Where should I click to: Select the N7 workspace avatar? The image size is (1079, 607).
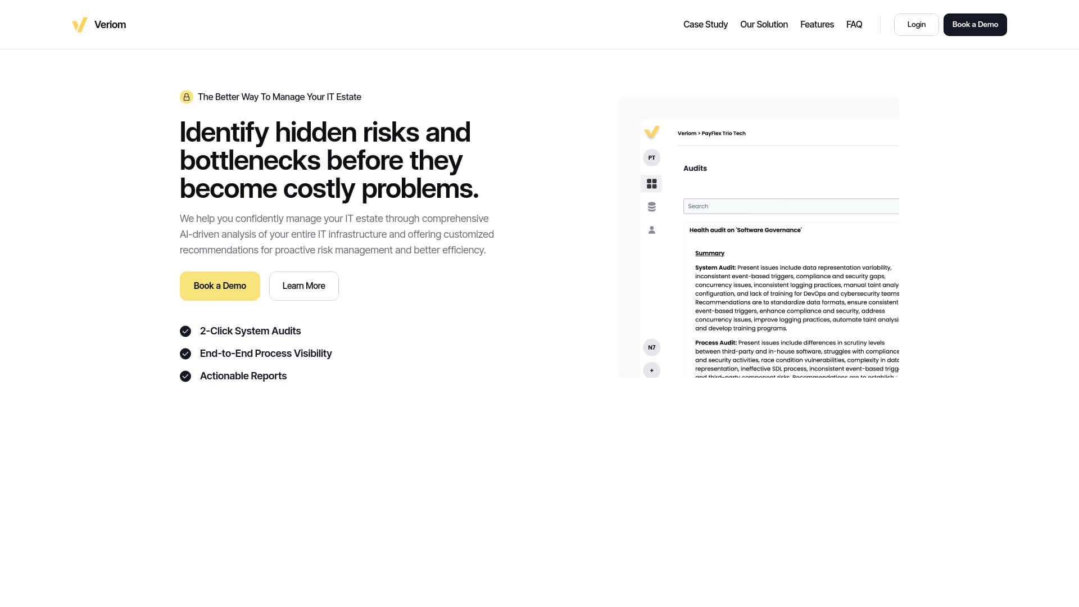(651, 347)
